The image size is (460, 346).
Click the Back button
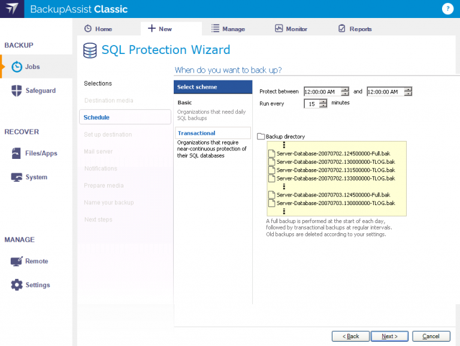350,336
